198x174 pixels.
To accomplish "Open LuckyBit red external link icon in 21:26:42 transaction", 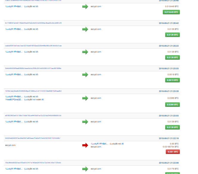I will click(37, 29).
